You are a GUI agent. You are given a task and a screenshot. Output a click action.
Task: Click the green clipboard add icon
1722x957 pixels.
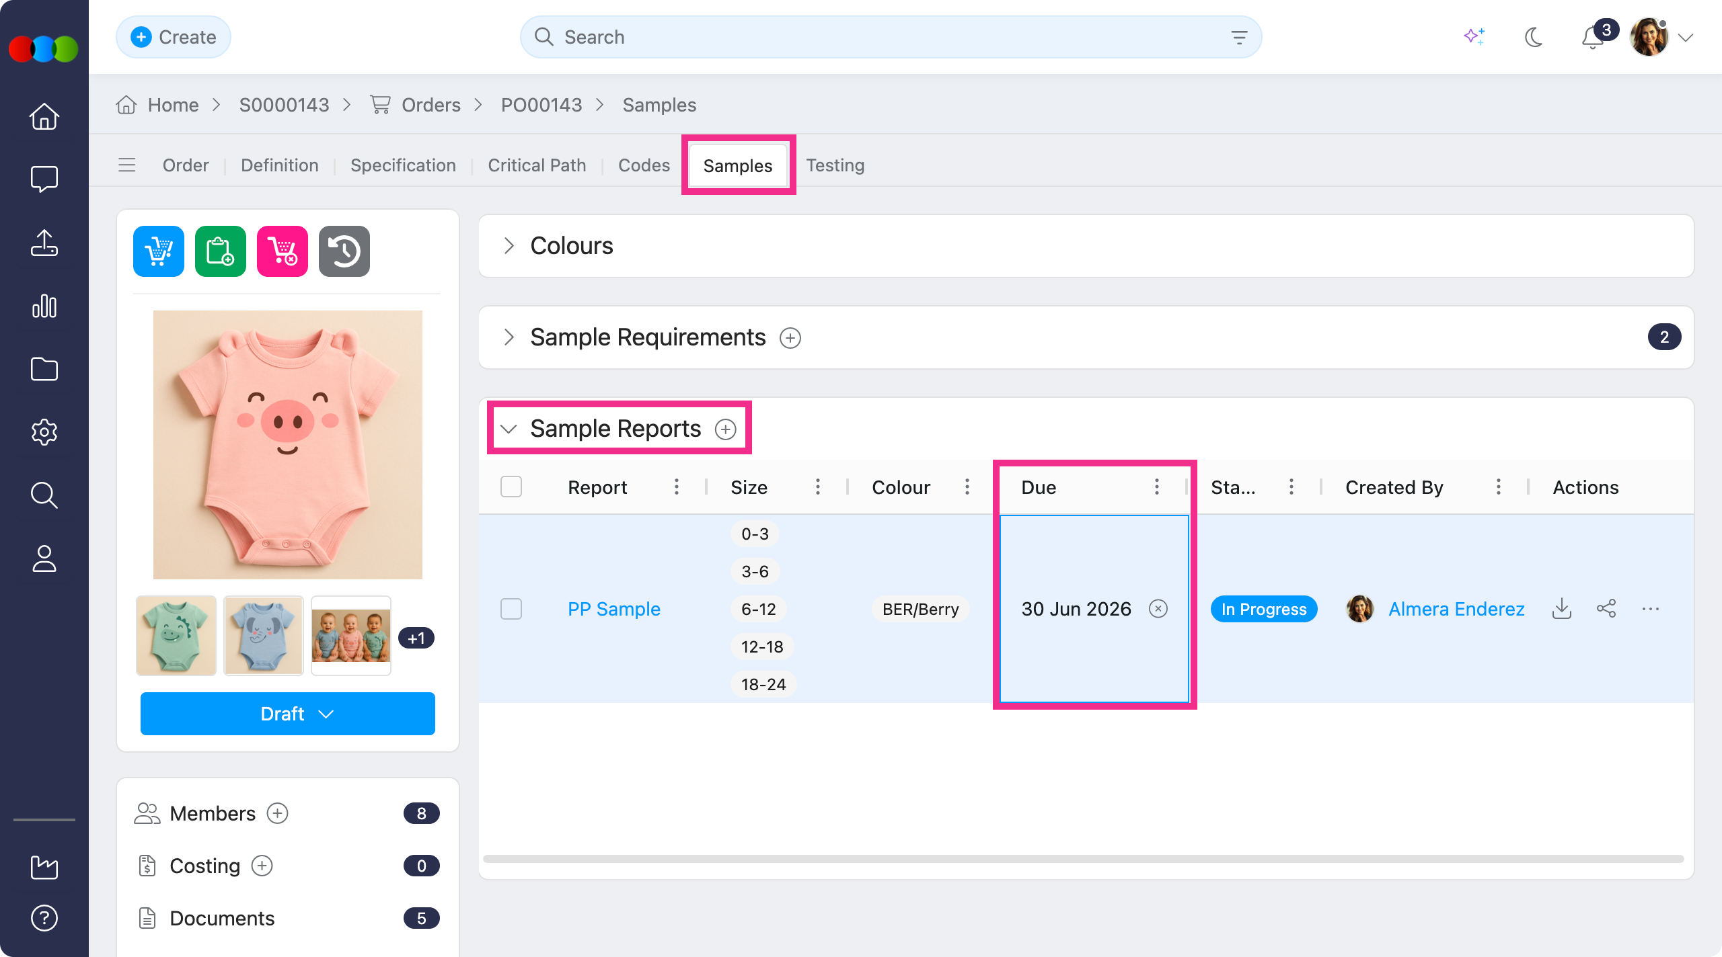pos(221,251)
